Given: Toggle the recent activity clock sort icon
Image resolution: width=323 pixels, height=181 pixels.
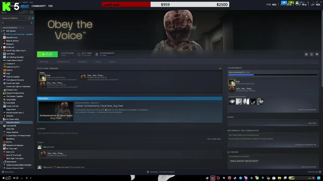Looking at the screenshot, I should point(30,18).
